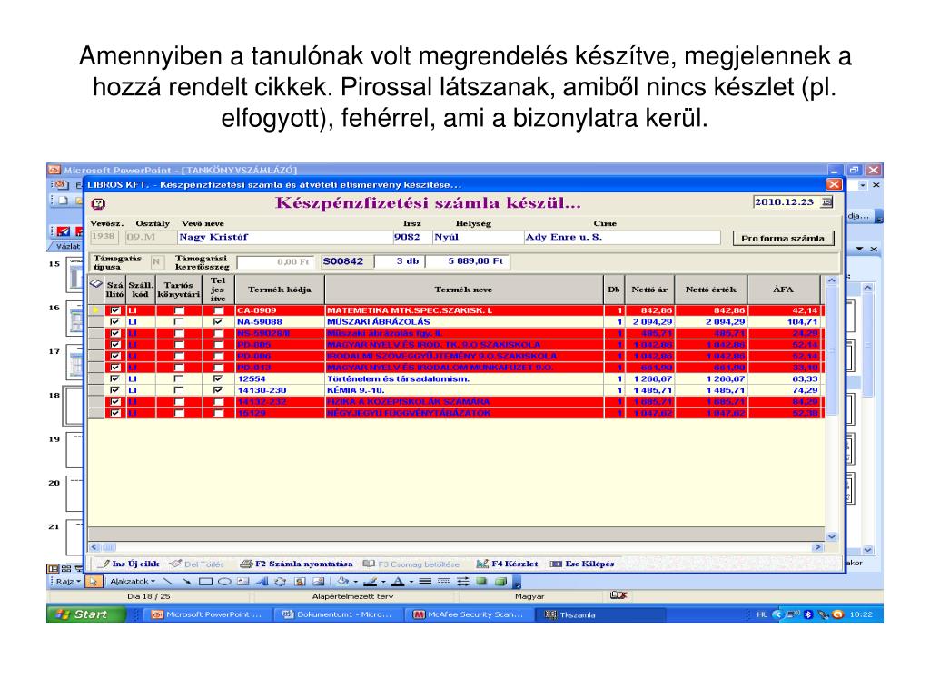Click the Vevő neve field with Nagy Kristóf
The width and height of the screenshot is (930, 697).
pyautogui.click(x=284, y=237)
